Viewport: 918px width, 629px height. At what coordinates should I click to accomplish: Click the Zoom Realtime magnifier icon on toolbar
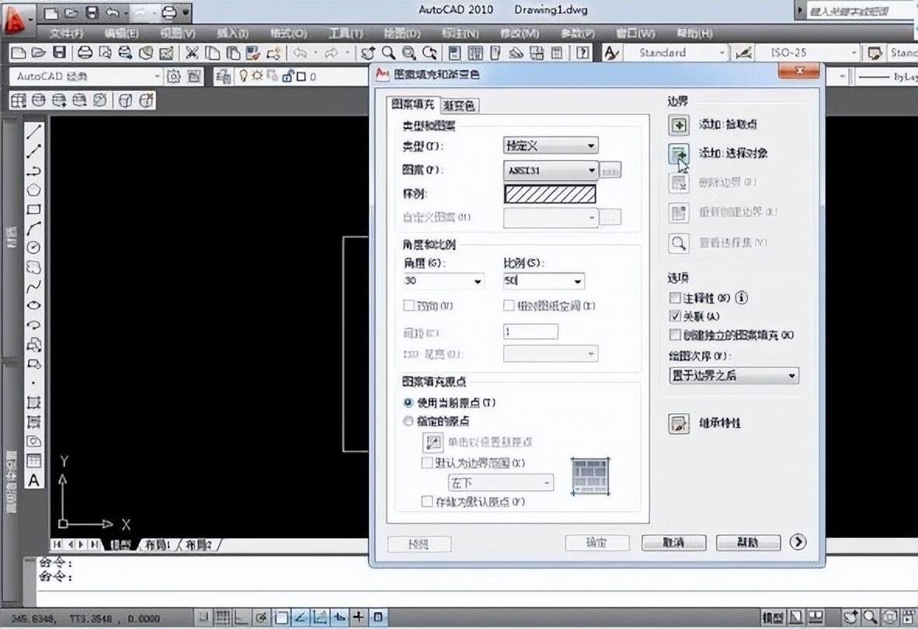(388, 53)
